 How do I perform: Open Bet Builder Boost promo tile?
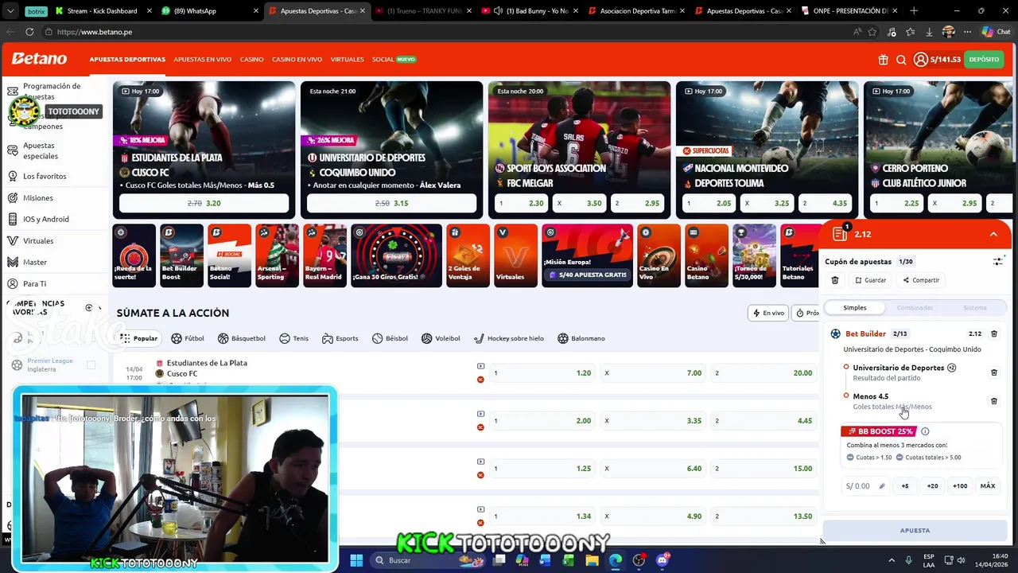(x=181, y=255)
